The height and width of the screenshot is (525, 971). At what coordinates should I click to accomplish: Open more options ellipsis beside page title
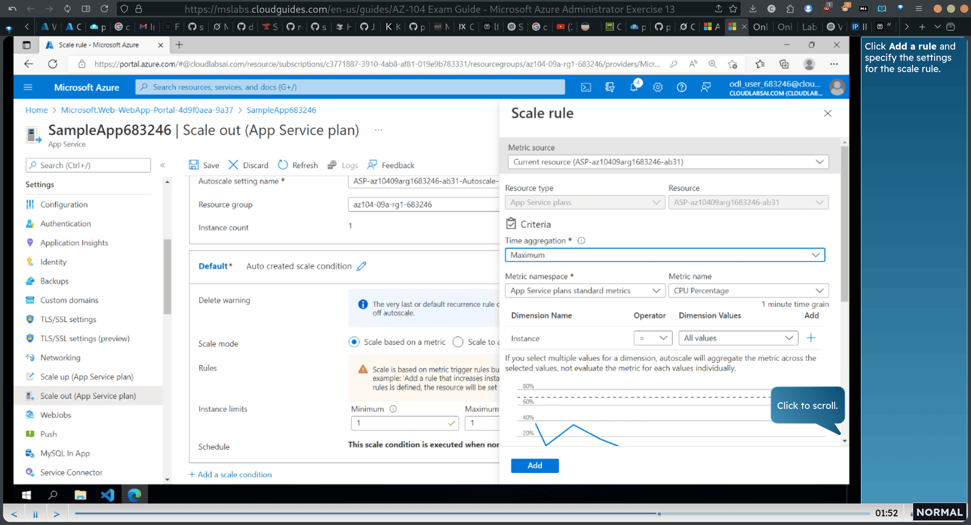click(378, 130)
